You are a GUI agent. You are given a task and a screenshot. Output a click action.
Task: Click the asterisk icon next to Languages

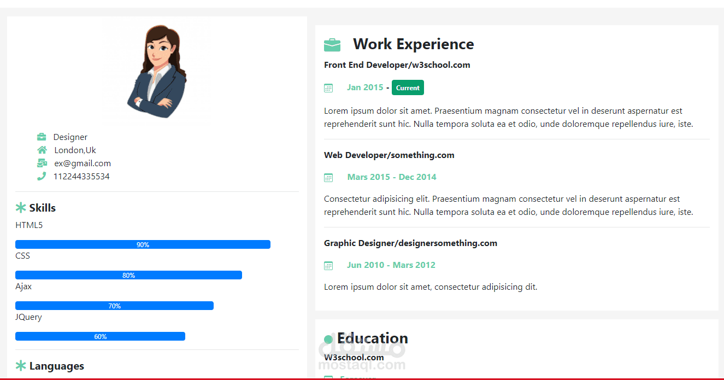point(21,366)
